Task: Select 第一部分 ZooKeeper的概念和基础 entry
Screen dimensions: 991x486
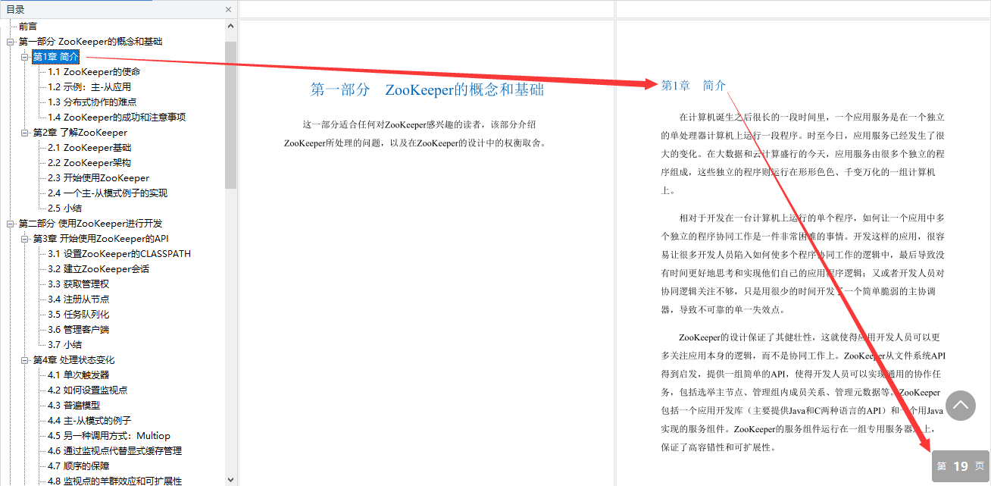Action: (x=90, y=42)
